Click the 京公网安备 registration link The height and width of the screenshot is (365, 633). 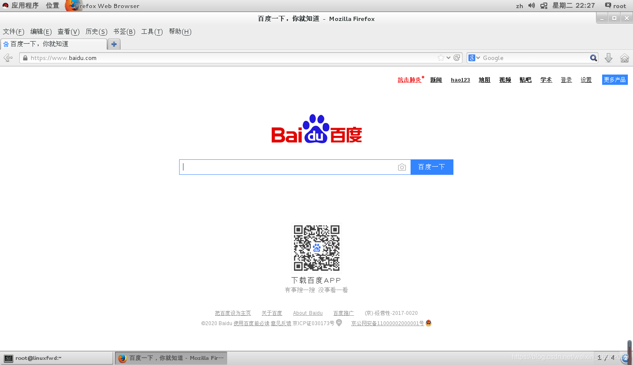click(387, 323)
